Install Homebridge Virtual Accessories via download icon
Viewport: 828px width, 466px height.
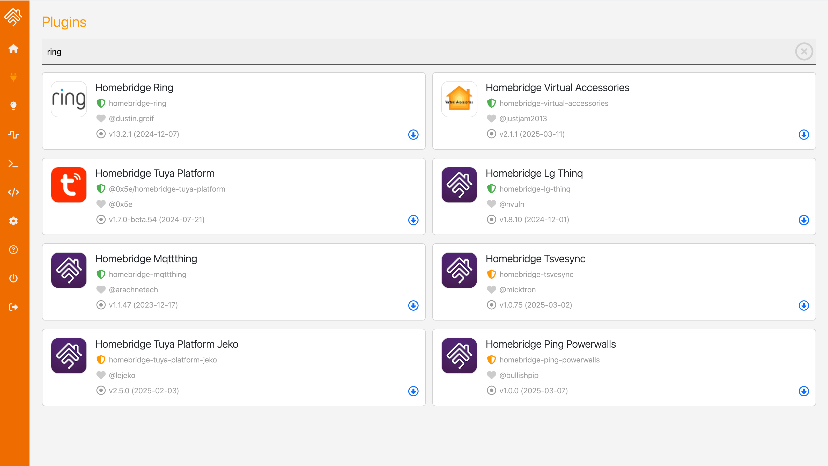click(x=804, y=134)
